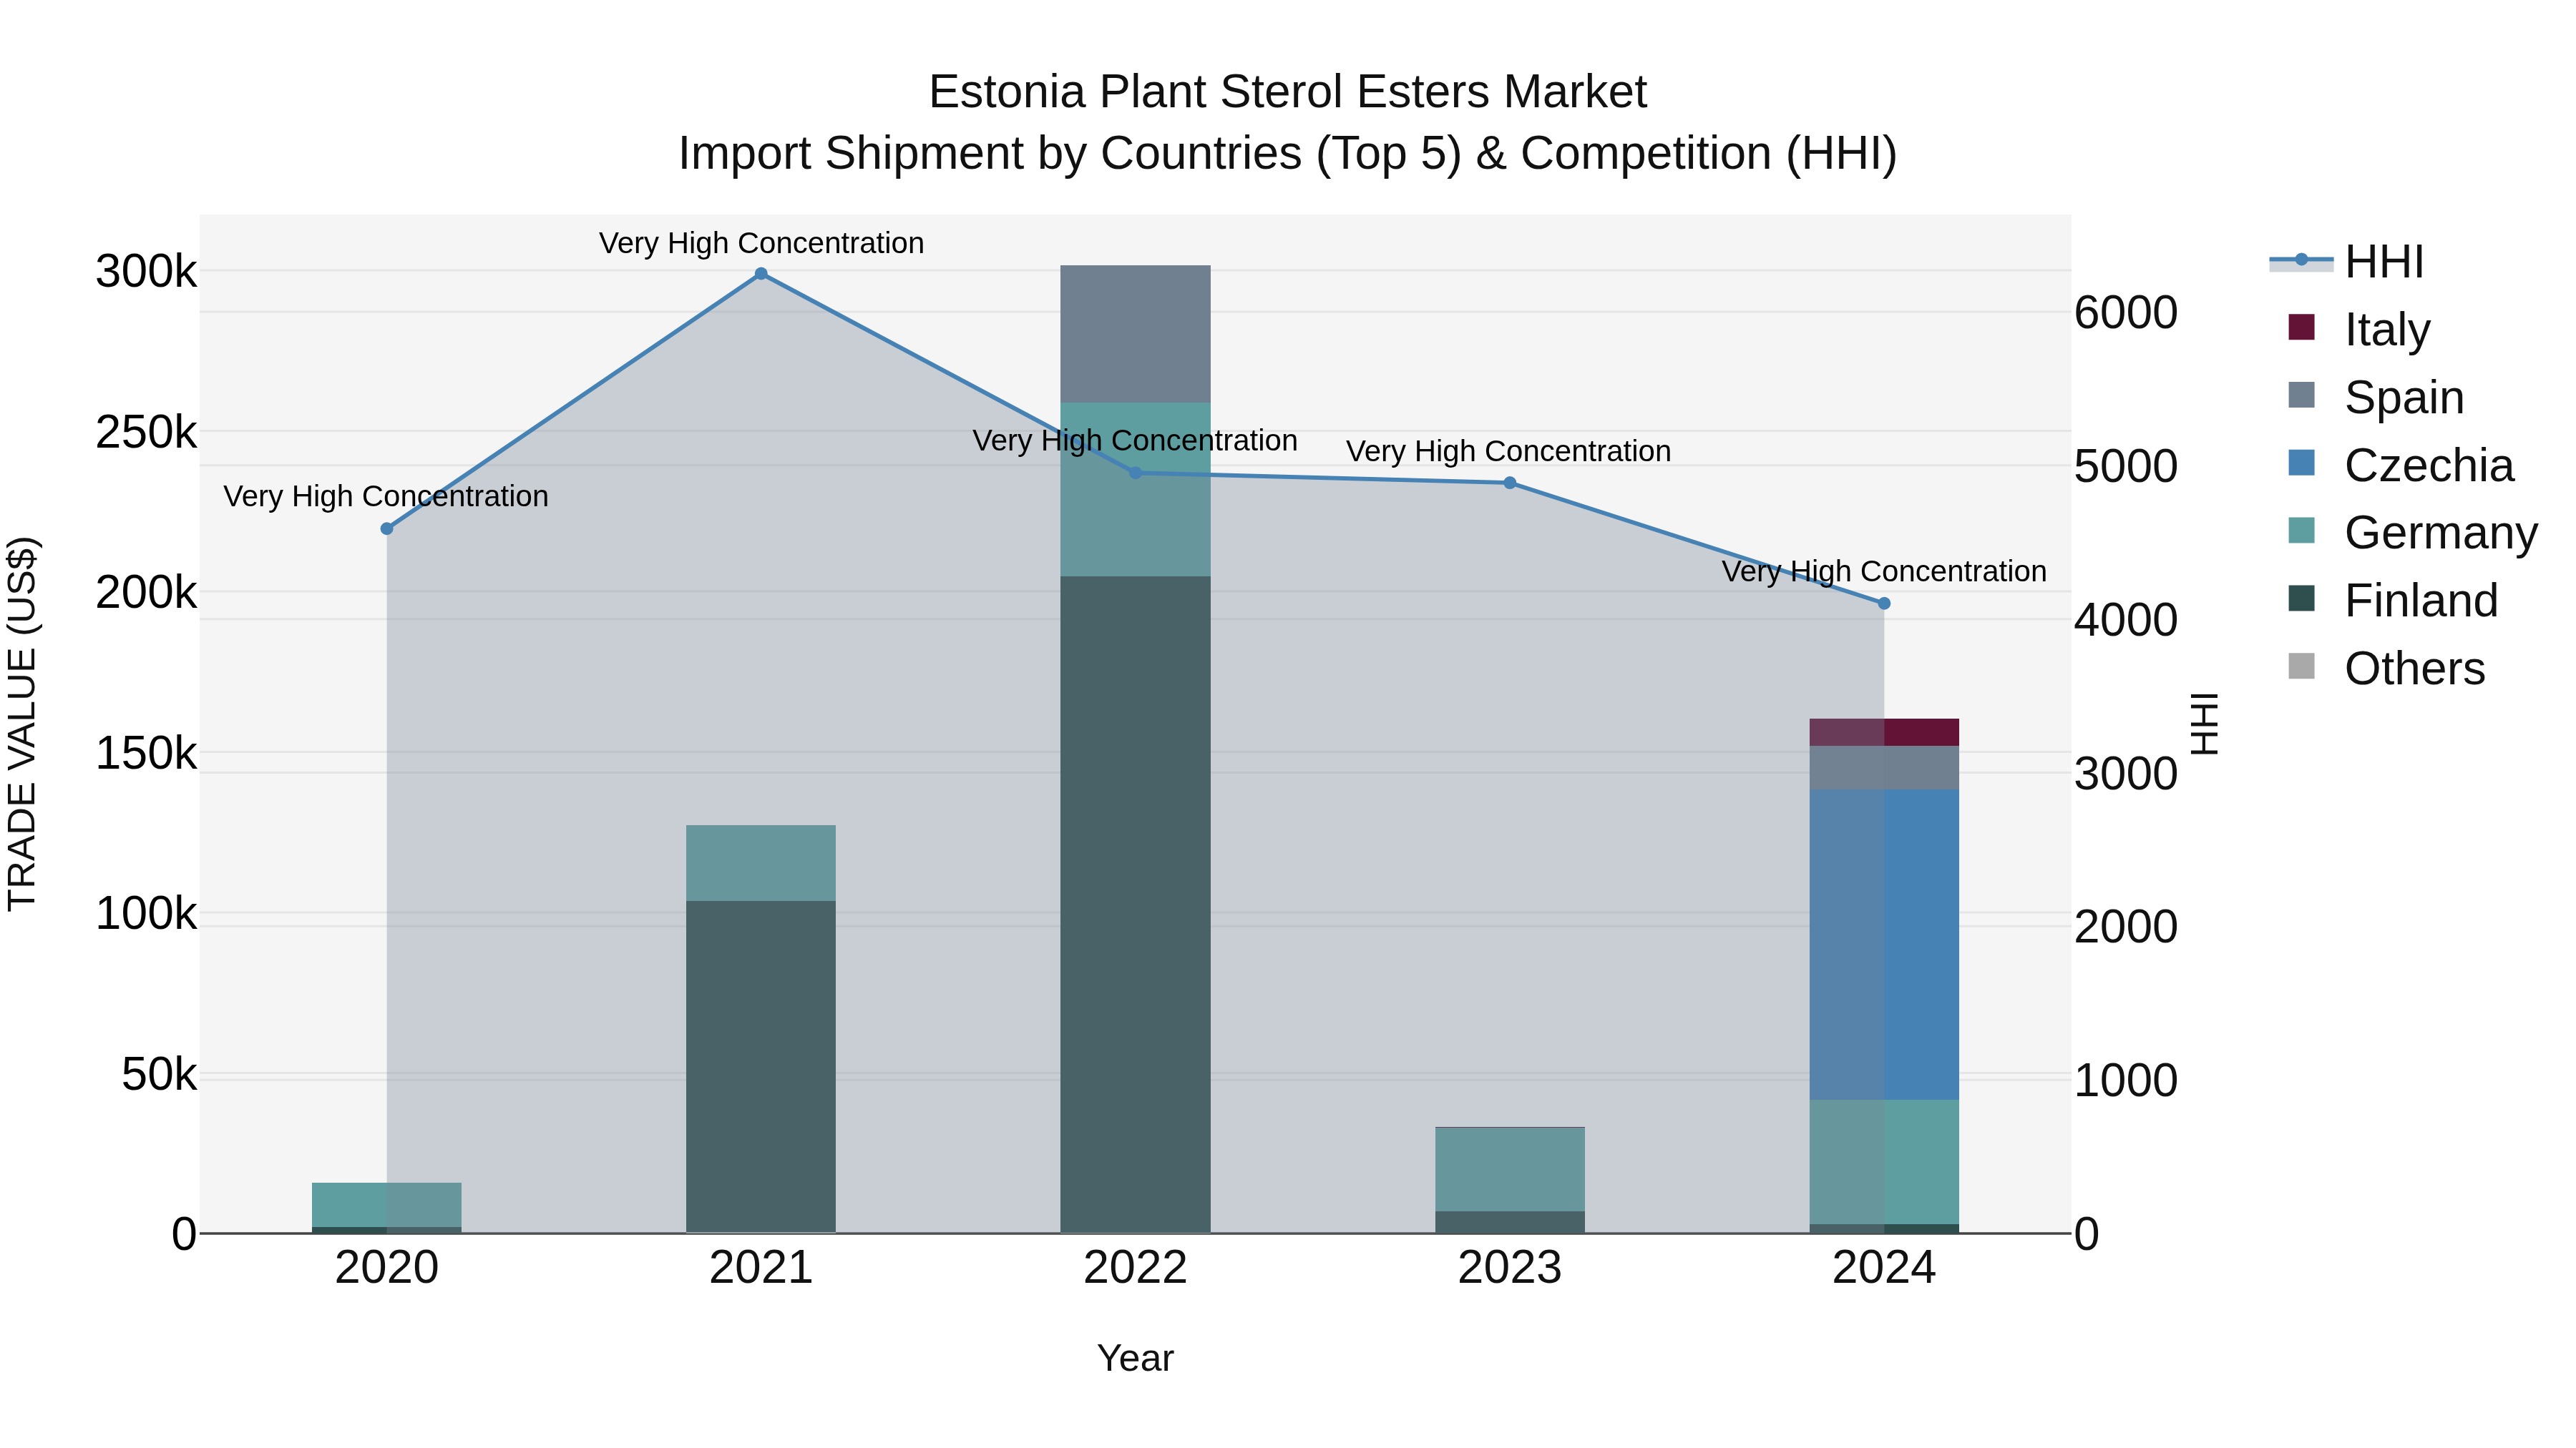Toggle the Germany legend label
Viewport: 2576px width, 1448px height.
pos(2441,533)
